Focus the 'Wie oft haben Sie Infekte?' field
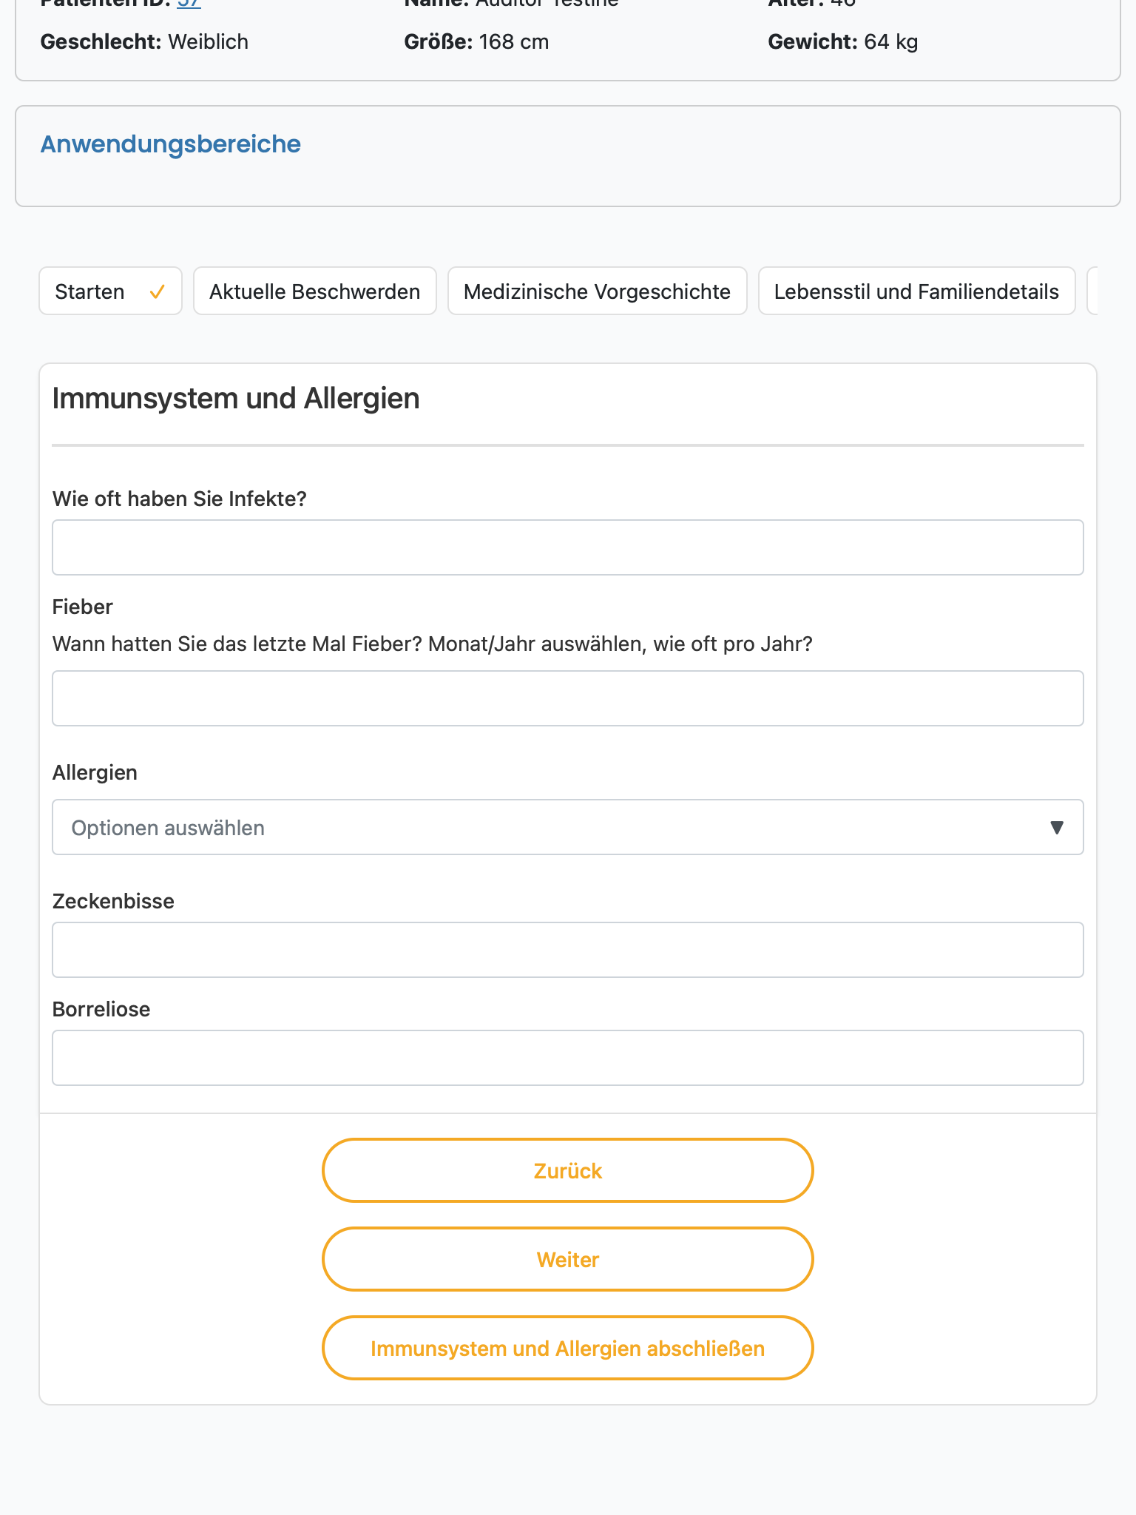 coord(568,547)
